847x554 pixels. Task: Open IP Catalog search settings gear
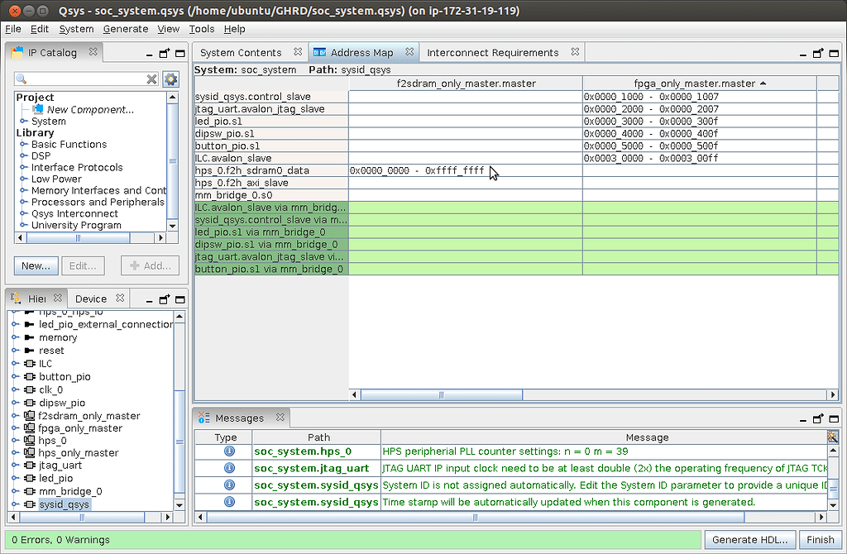(170, 79)
